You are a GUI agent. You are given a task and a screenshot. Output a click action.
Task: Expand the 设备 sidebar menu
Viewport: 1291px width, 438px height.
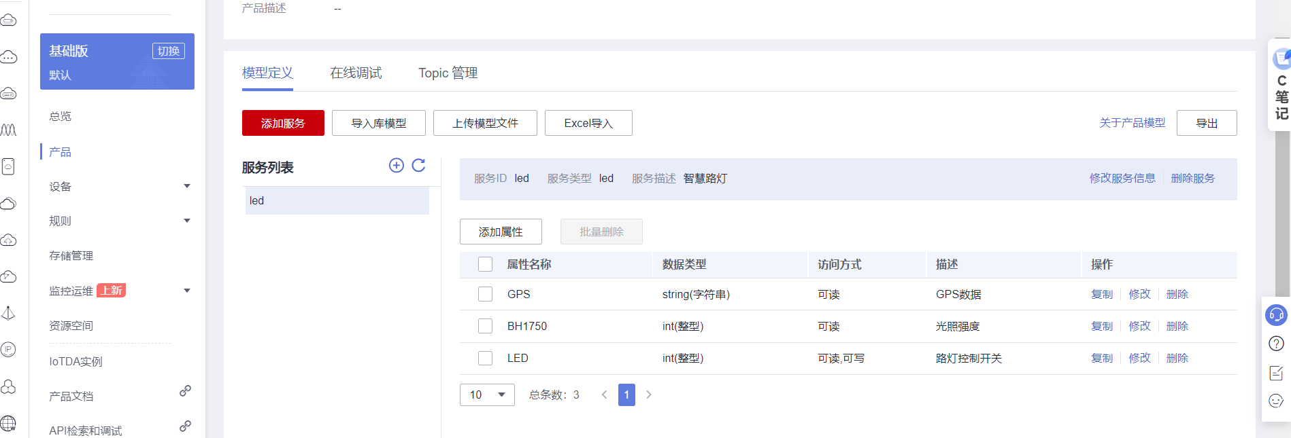[x=187, y=186]
